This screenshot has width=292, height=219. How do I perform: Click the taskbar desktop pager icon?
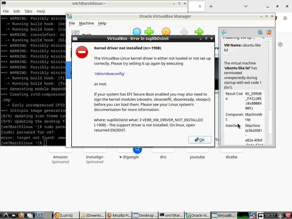(x=39, y=215)
